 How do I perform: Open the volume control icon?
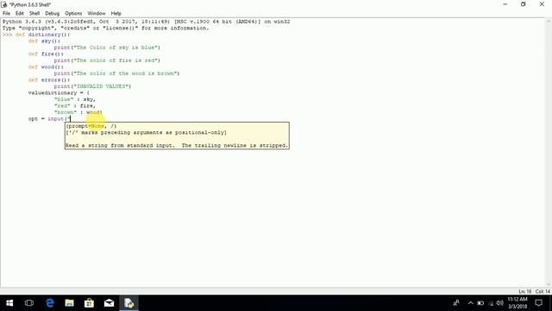click(499, 303)
